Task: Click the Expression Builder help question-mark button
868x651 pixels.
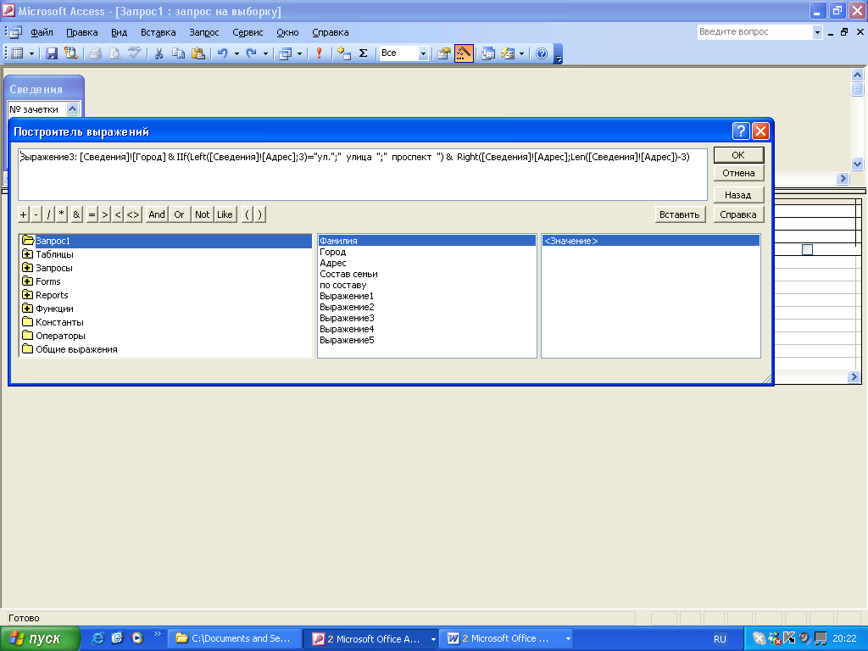Action: point(741,131)
